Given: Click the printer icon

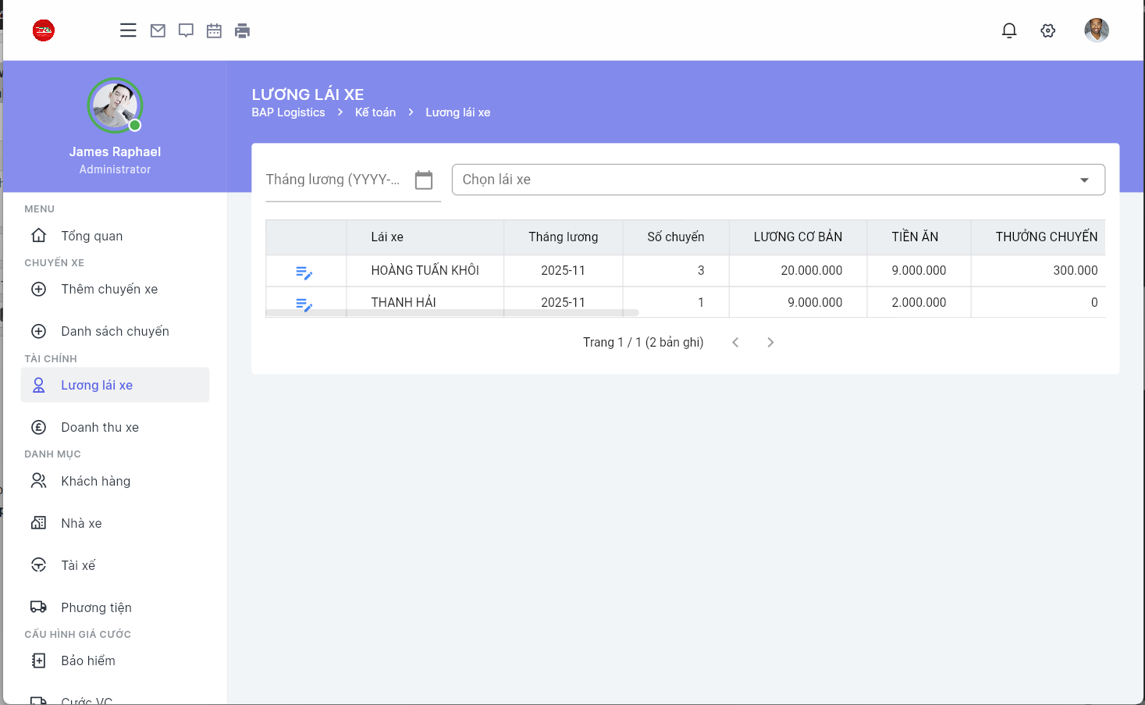Looking at the screenshot, I should coord(243,30).
